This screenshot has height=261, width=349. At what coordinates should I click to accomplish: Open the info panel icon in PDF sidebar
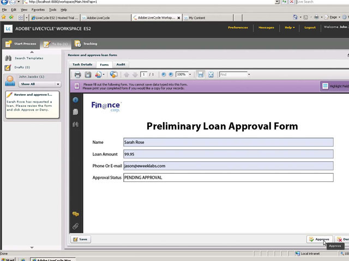(x=75, y=100)
